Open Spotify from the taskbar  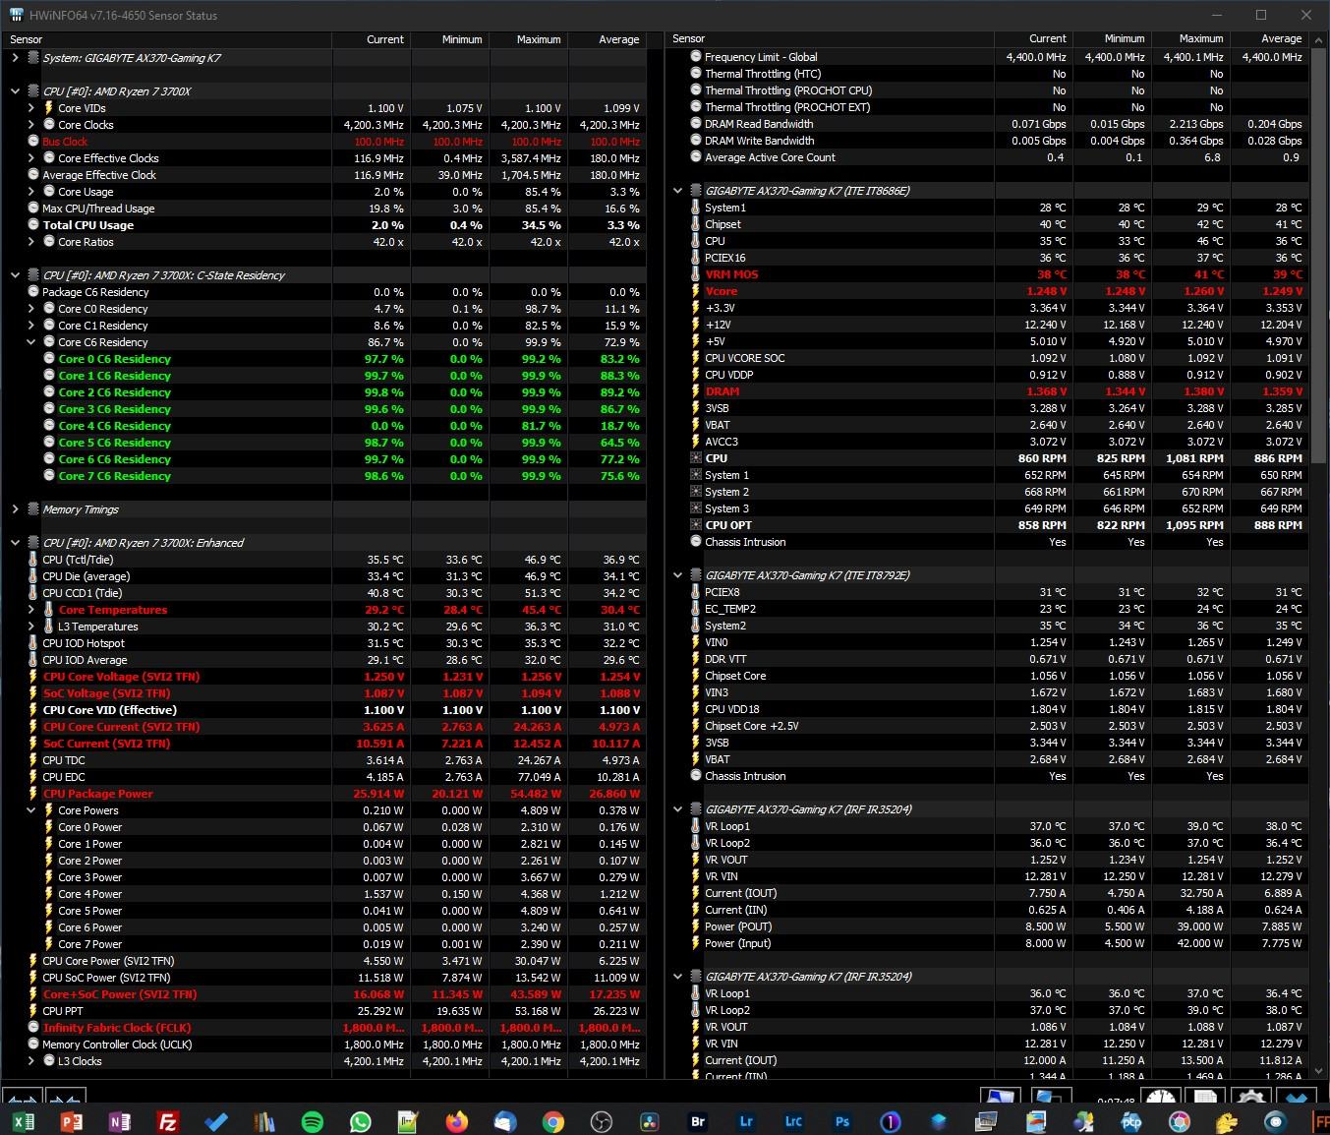pyautogui.click(x=313, y=1120)
